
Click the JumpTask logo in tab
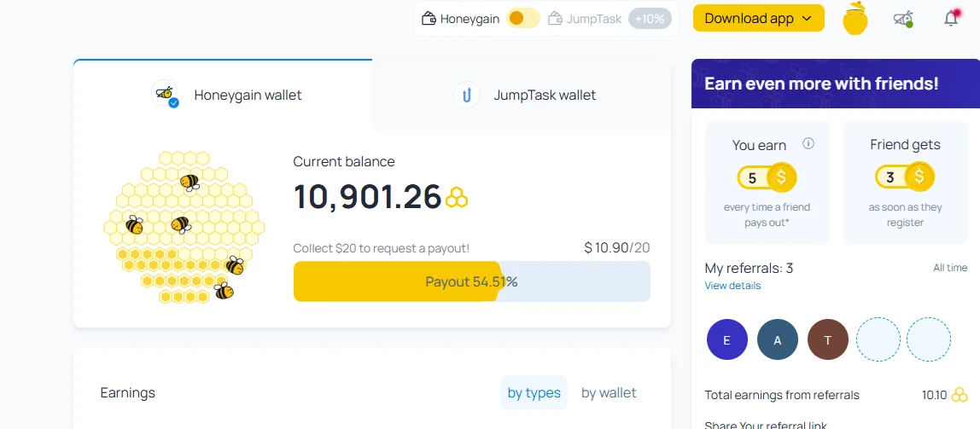tap(467, 95)
